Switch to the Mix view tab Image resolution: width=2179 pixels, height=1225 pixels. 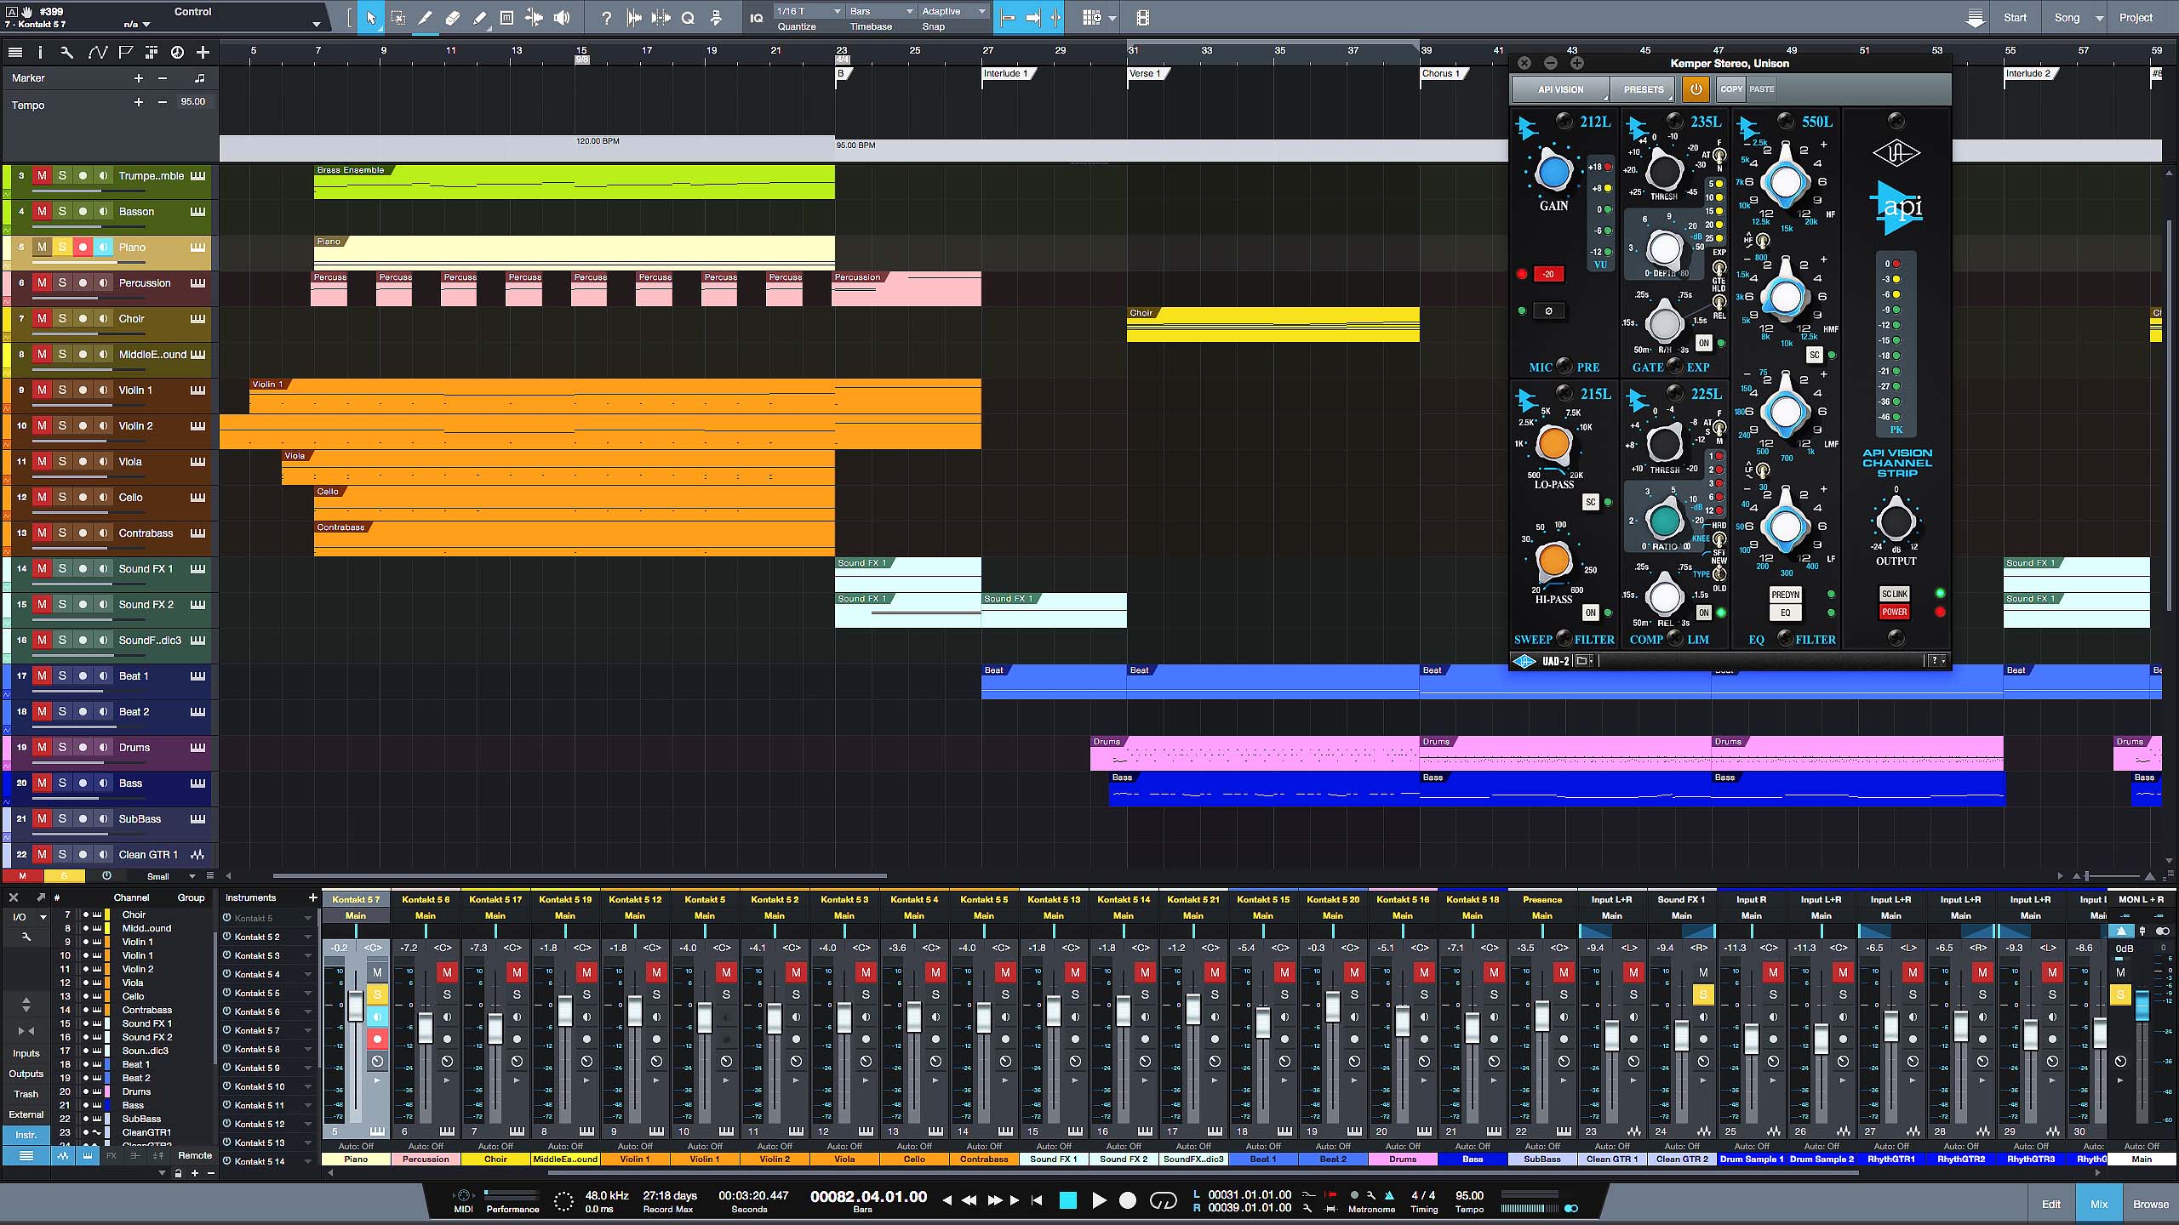point(2099,1204)
